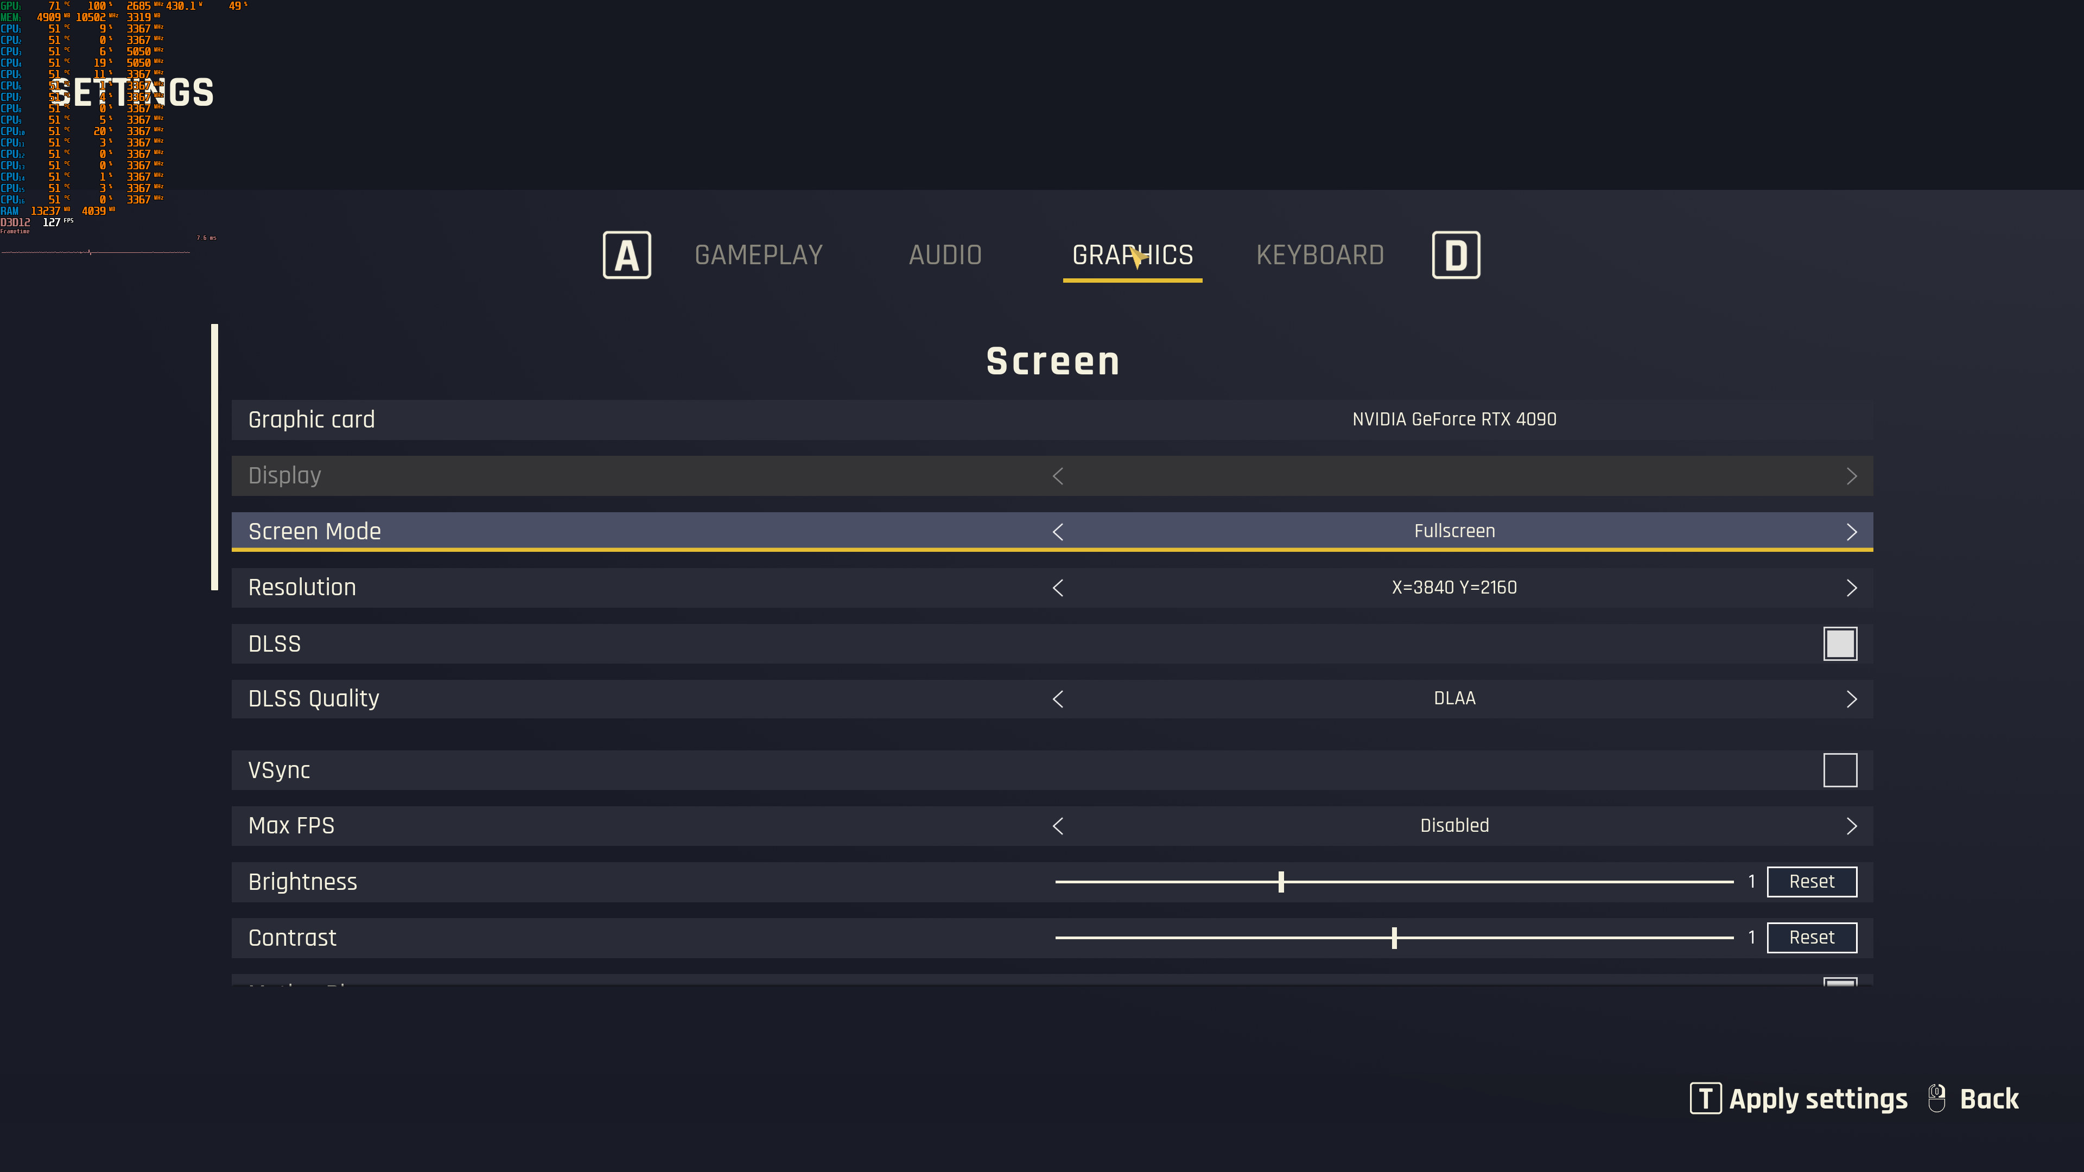Click the T key Apply settings icon
Screen dimensions: 2084x1172
pyautogui.click(x=1705, y=1098)
